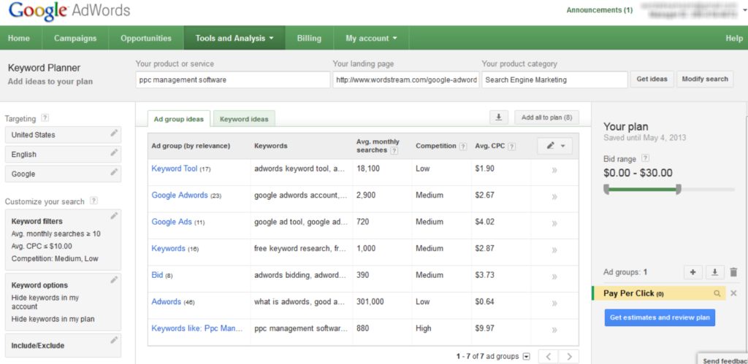The width and height of the screenshot is (748, 364).
Task: Add Keywords ad group to plan
Action: pos(554,250)
